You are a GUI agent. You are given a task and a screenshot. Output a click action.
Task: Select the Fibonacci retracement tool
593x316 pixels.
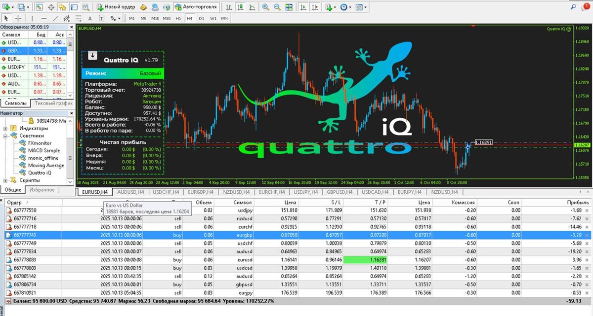(79, 19)
